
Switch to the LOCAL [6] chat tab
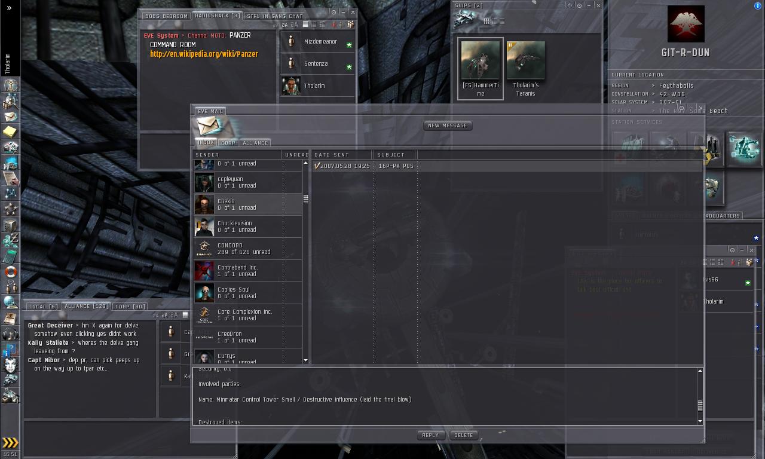(44, 307)
